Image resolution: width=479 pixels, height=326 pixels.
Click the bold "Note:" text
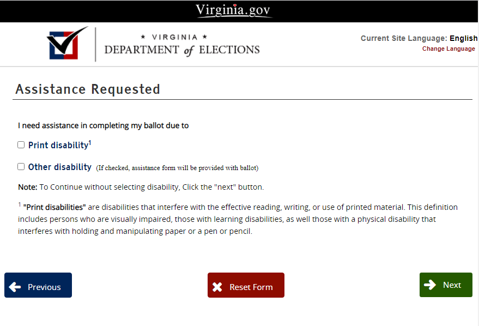click(27, 187)
